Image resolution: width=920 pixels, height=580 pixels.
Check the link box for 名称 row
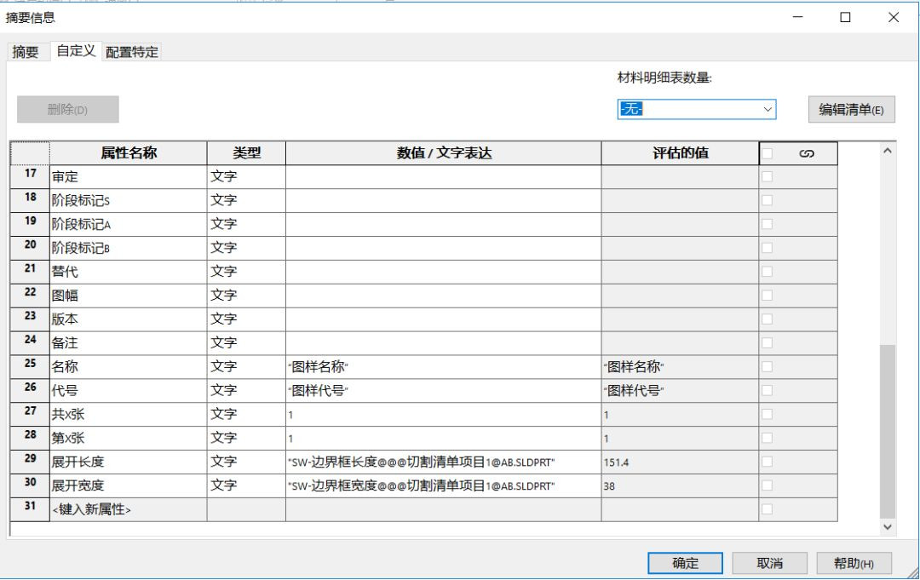click(x=767, y=367)
